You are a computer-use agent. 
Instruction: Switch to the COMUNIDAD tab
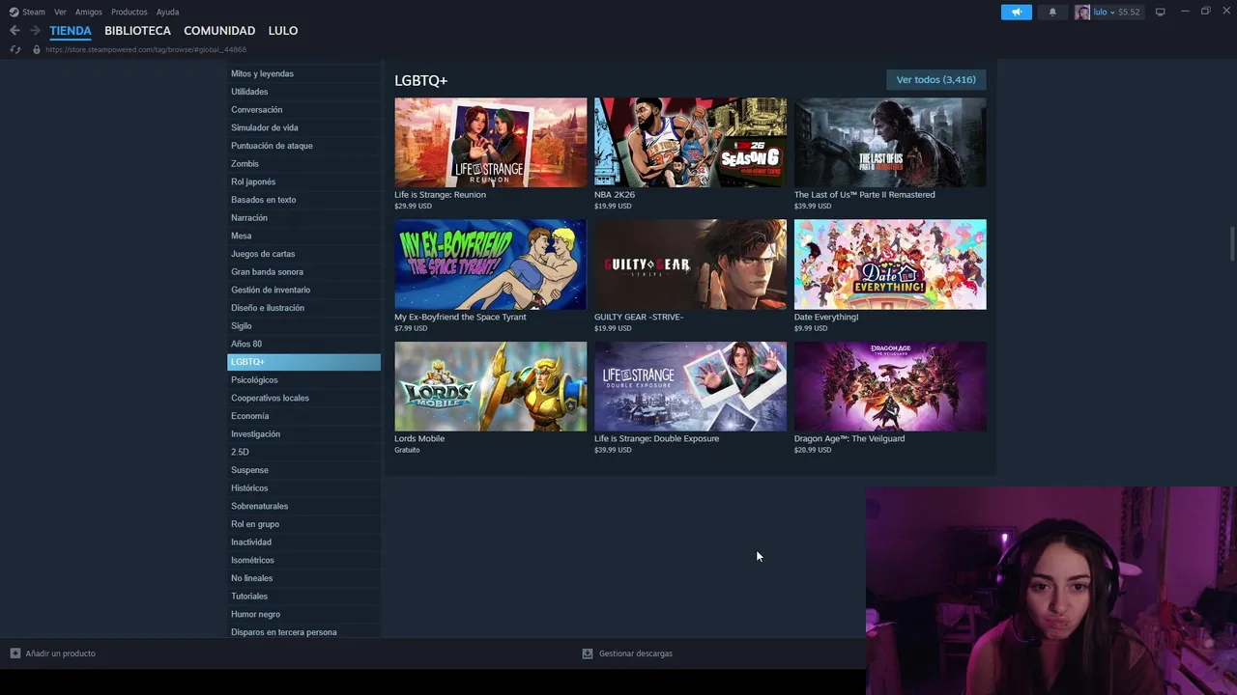pyautogui.click(x=219, y=31)
